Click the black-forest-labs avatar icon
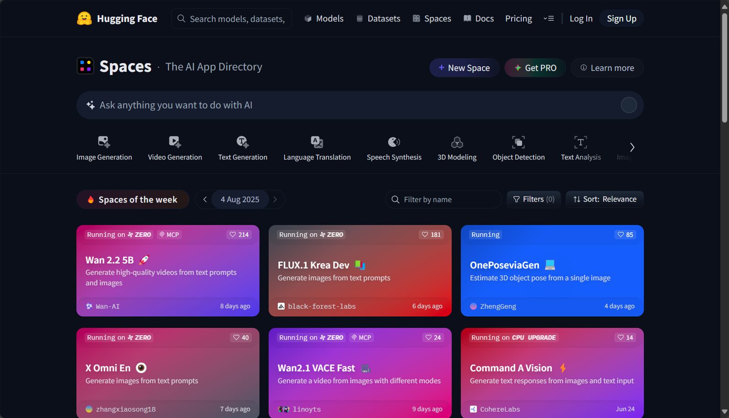 coord(281,306)
